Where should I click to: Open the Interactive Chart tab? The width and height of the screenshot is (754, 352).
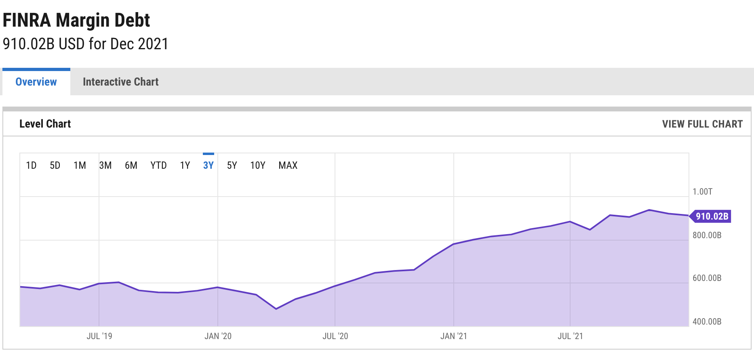coord(120,82)
